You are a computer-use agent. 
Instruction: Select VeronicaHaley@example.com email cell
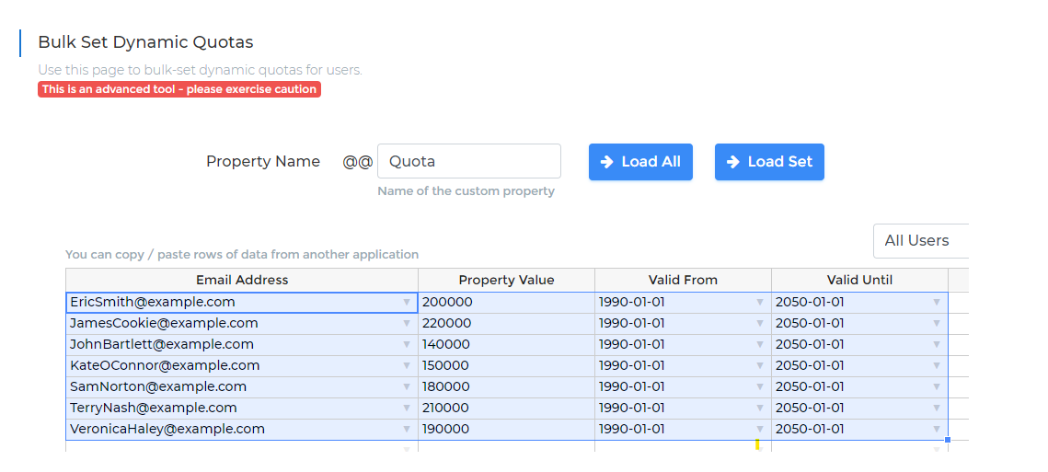[x=242, y=429]
